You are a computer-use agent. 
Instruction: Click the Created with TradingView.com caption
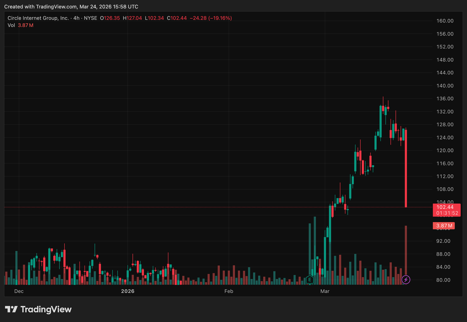pyautogui.click(x=71, y=7)
